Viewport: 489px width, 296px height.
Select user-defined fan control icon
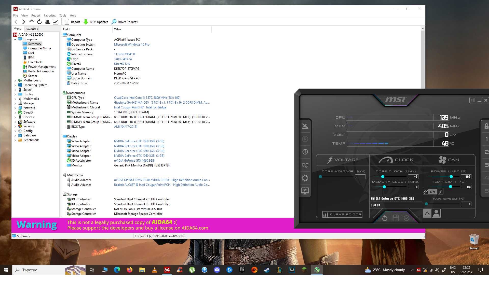tap(436, 213)
